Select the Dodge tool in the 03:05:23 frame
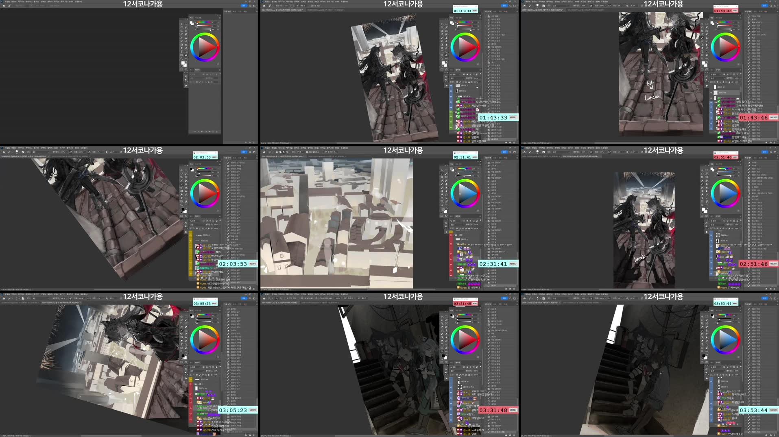The image size is (779, 437). 181,341
